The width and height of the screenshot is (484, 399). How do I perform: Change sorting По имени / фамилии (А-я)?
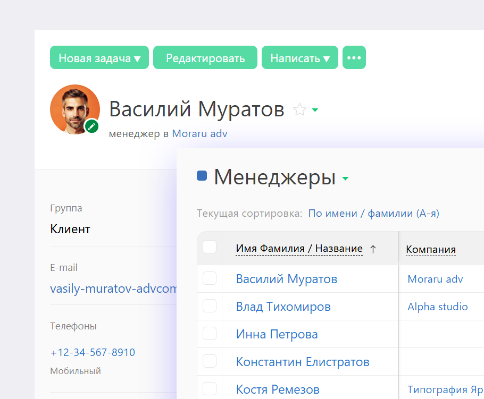pyautogui.click(x=373, y=214)
